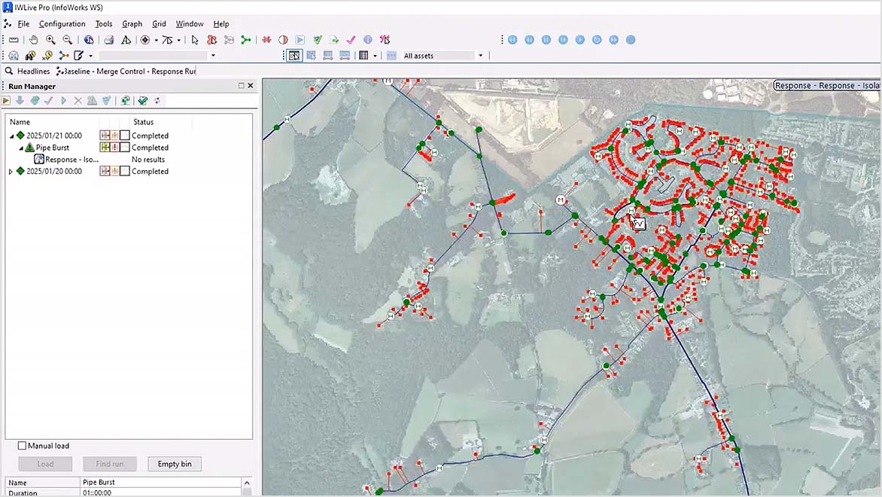
Task: Select the arrow pointer selection tool
Action: [x=195, y=39]
